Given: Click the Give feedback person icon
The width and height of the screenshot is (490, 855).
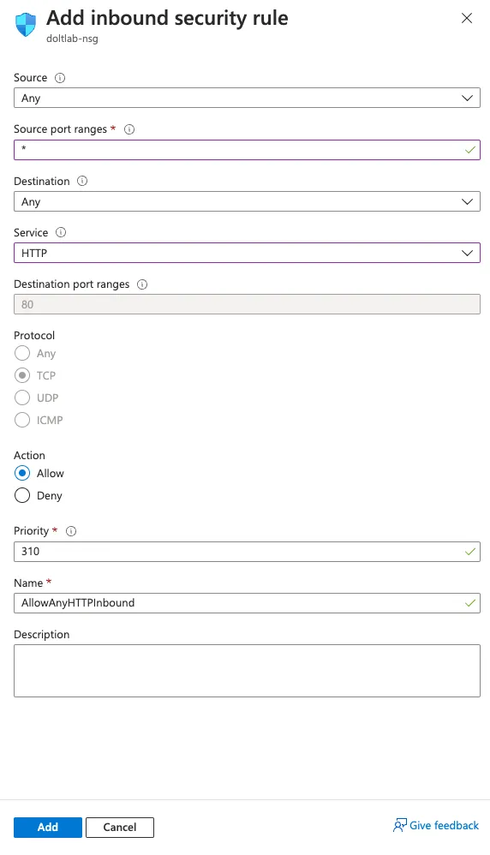Looking at the screenshot, I should 399,826.
